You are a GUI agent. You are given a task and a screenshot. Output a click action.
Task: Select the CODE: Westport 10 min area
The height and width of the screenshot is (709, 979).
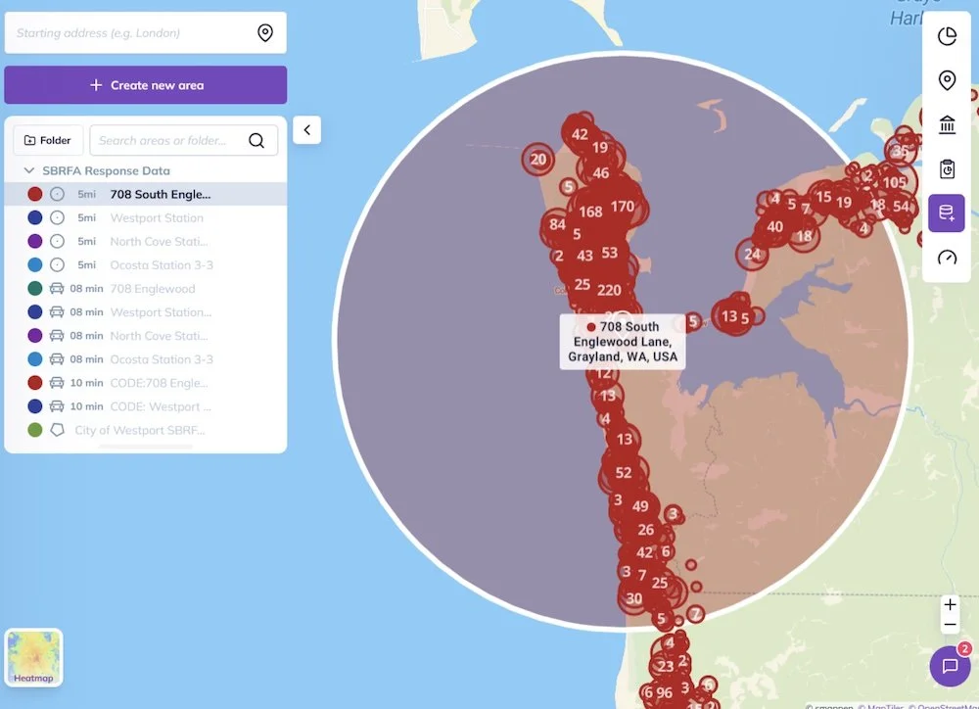coord(146,406)
